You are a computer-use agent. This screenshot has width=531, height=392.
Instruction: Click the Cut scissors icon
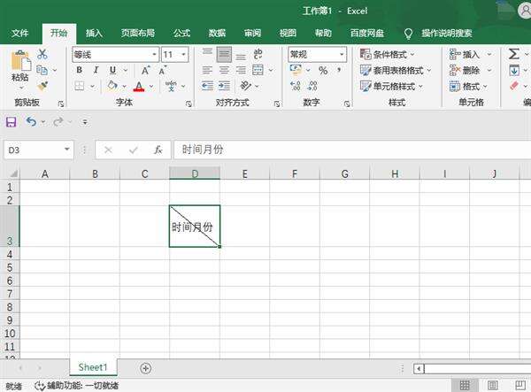(42, 54)
